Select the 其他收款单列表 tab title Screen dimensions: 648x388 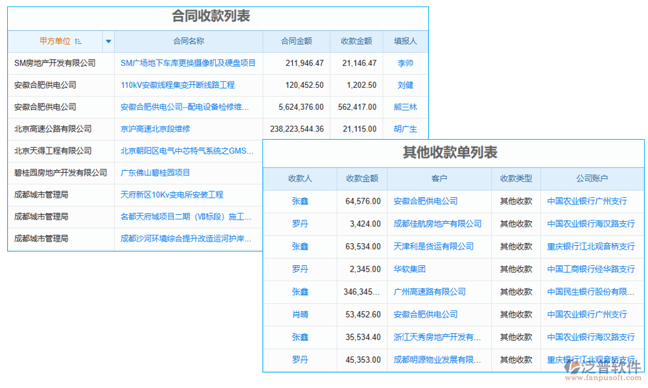pos(454,151)
